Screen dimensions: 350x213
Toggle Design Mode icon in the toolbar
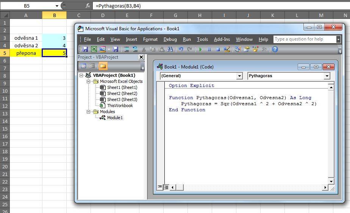coord(227,49)
